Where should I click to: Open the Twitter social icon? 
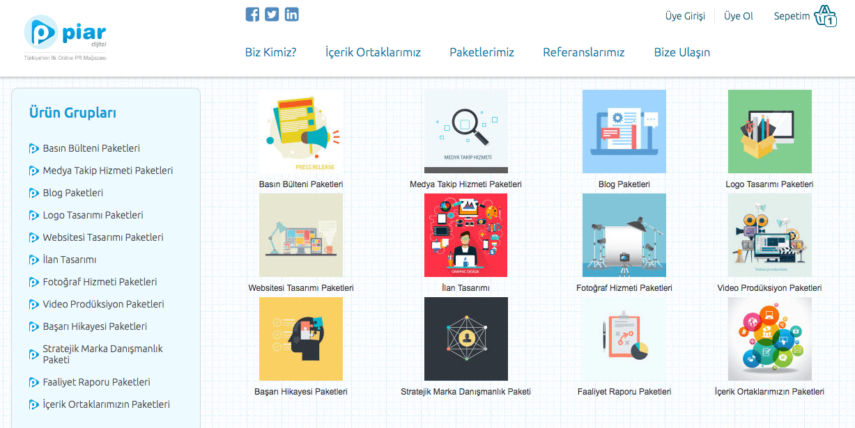[x=272, y=14]
